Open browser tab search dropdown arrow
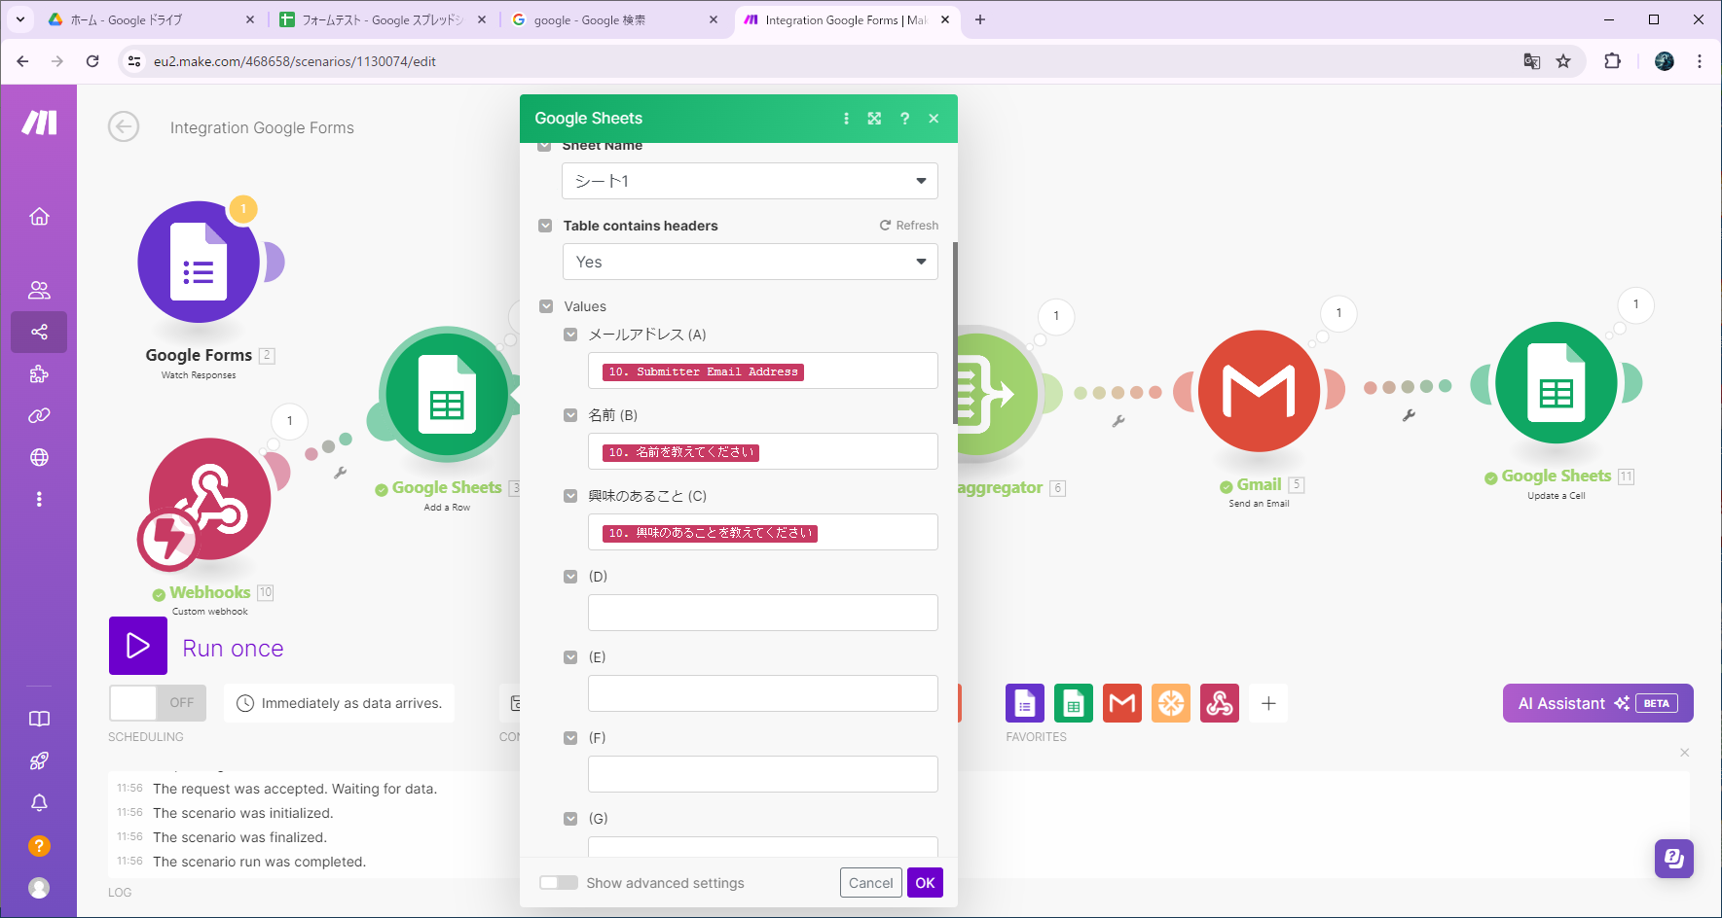Screen dimensions: 1722x918 (x=20, y=19)
